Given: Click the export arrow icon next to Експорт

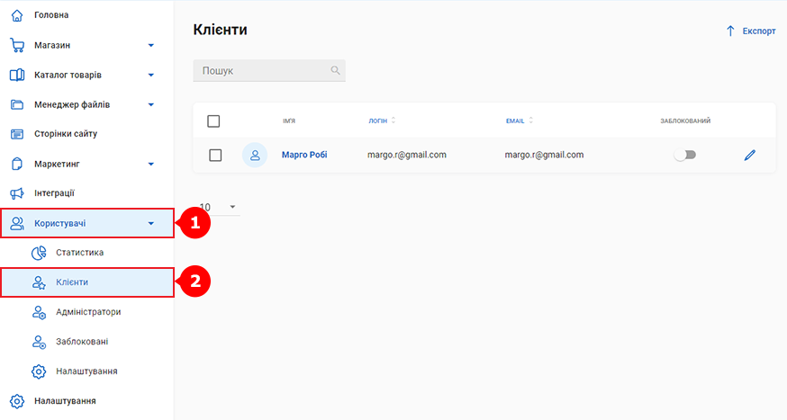Looking at the screenshot, I should click(730, 31).
